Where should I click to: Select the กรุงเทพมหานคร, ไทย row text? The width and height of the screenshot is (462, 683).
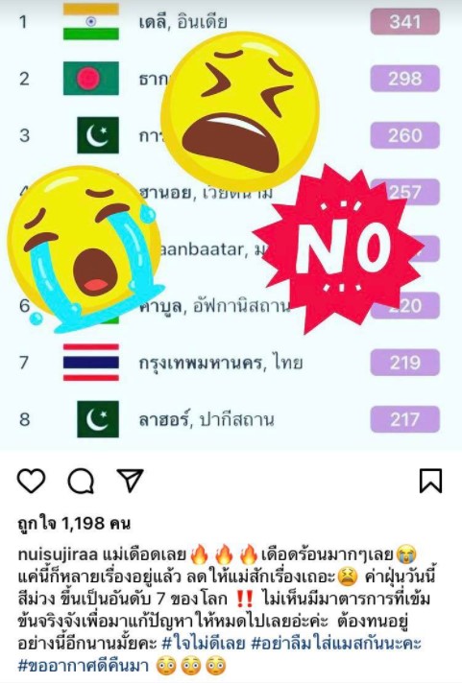tap(221, 363)
